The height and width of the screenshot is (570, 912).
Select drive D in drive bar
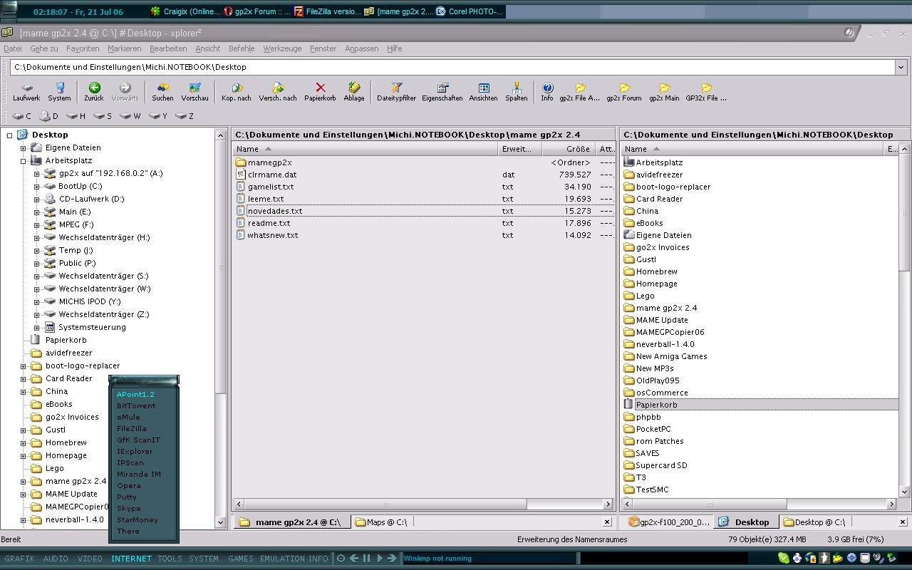point(48,116)
